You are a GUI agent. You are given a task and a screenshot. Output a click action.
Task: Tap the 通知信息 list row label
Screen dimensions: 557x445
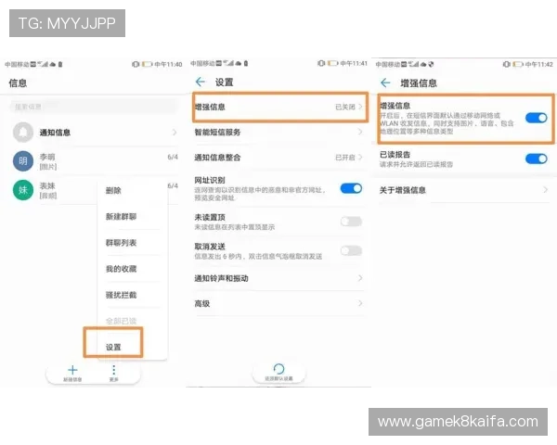pos(55,133)
